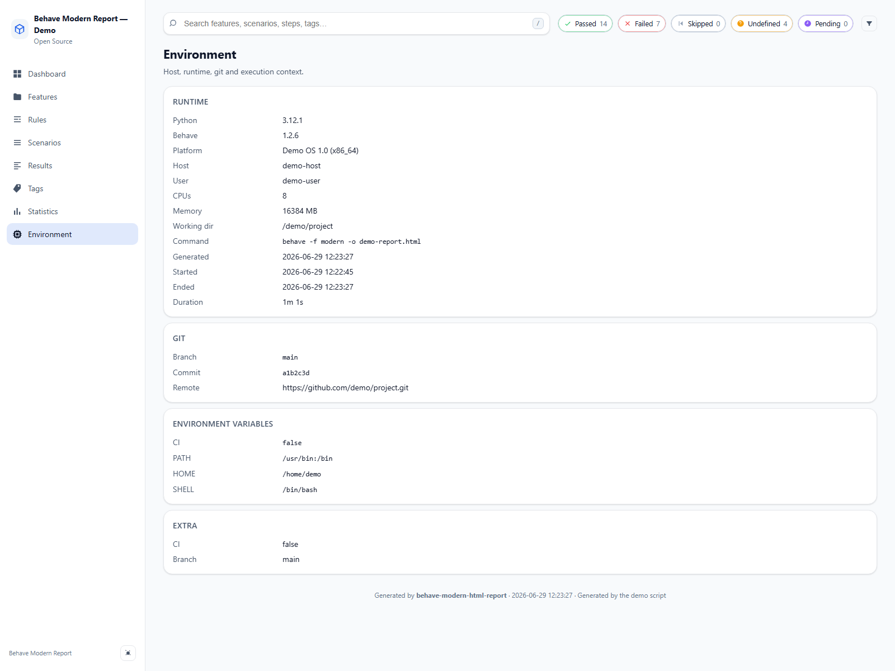Click the Working dir value /demo/project

click(308, 226)
